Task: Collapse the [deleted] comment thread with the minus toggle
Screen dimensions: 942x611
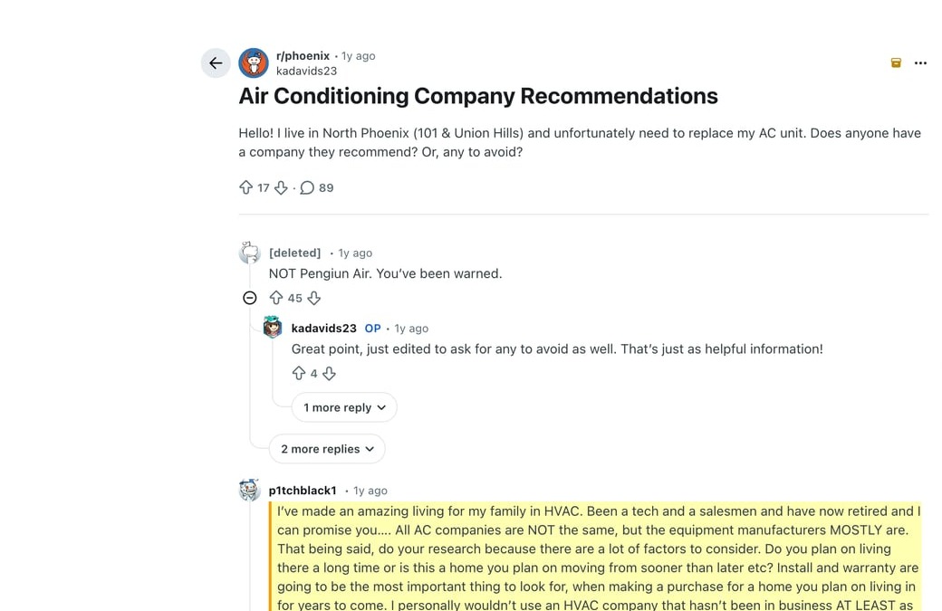Action: pos(249,297)
